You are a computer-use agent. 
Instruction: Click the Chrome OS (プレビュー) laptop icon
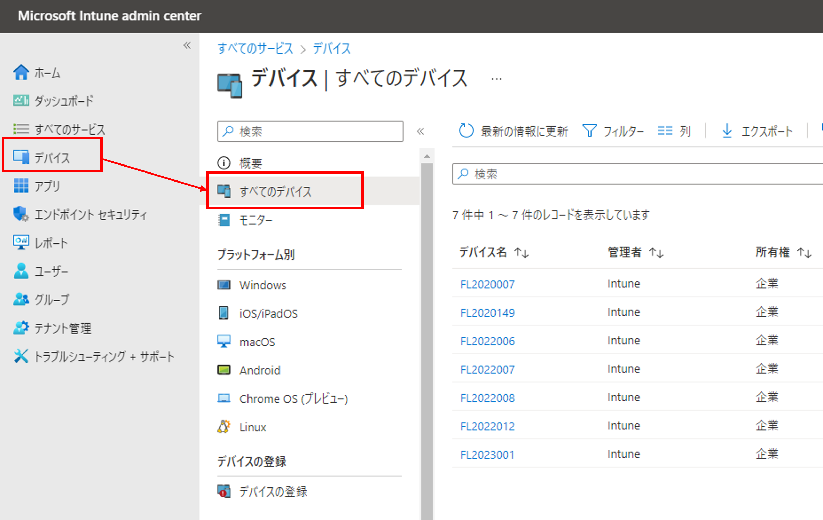[x=224, y=398]
